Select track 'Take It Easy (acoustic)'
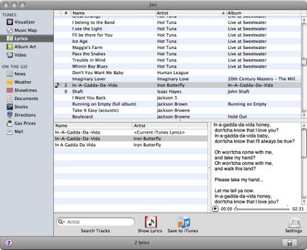 point(177,110)
